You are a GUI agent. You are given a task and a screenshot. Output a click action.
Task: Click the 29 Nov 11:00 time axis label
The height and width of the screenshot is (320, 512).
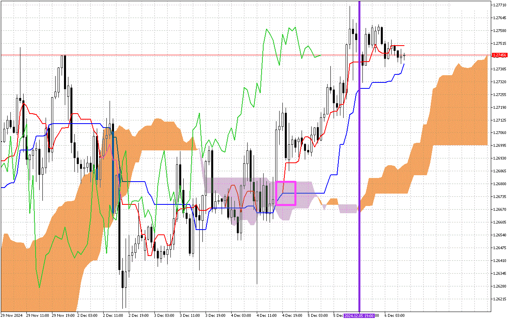[x=37, y=316]
